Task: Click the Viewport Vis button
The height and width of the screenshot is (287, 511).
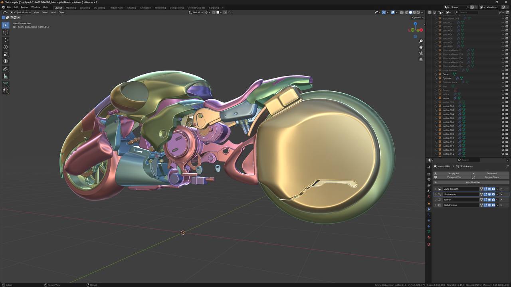Action: tap(452, 177)
